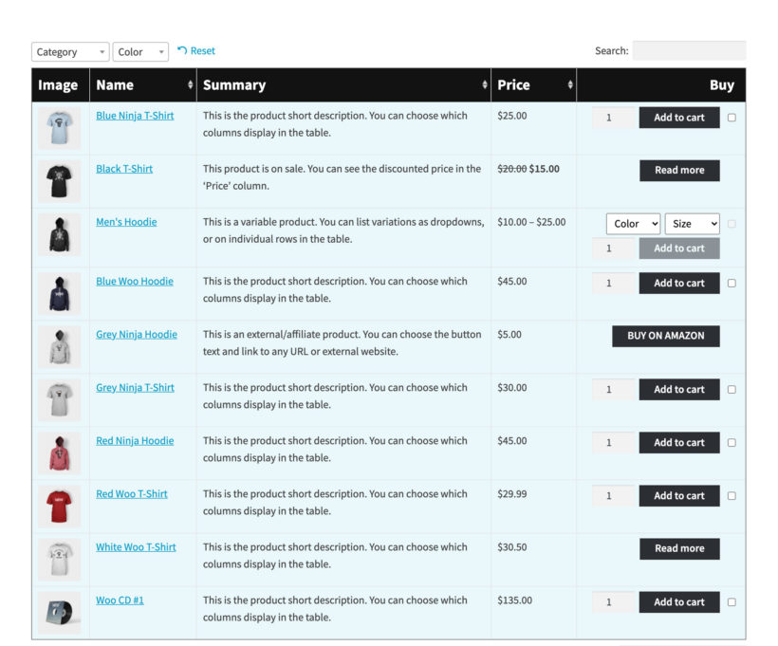Sort products using the Price sort arrows
Screen dimensions: 778x646
(571, 85)
